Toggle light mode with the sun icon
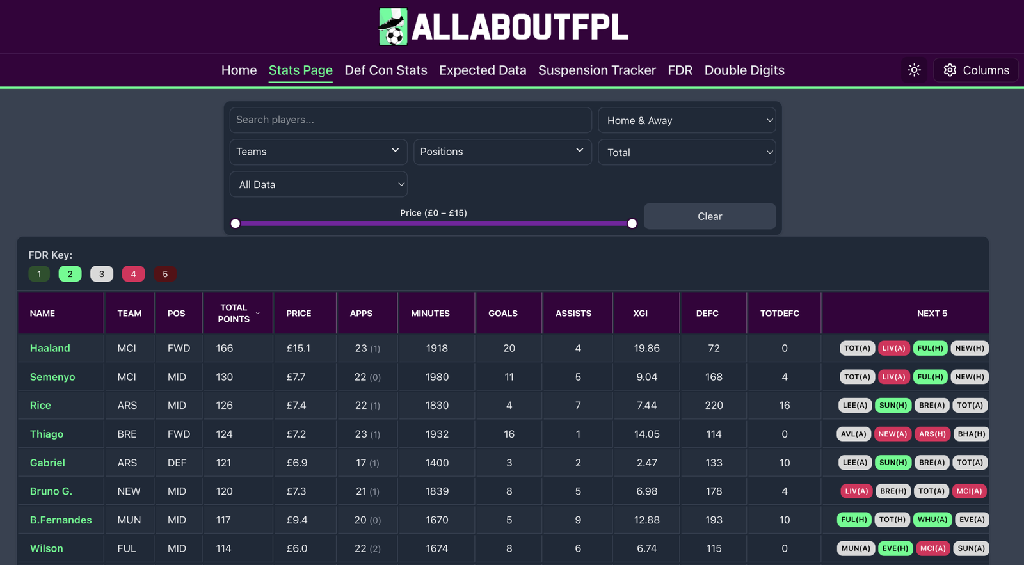This screenshot has height=565, width=1024. pos(914,70)
